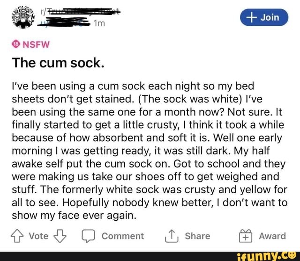Open the post by its bold title
300x261 pixels.
pyautogui.click(x=58, y=63)
